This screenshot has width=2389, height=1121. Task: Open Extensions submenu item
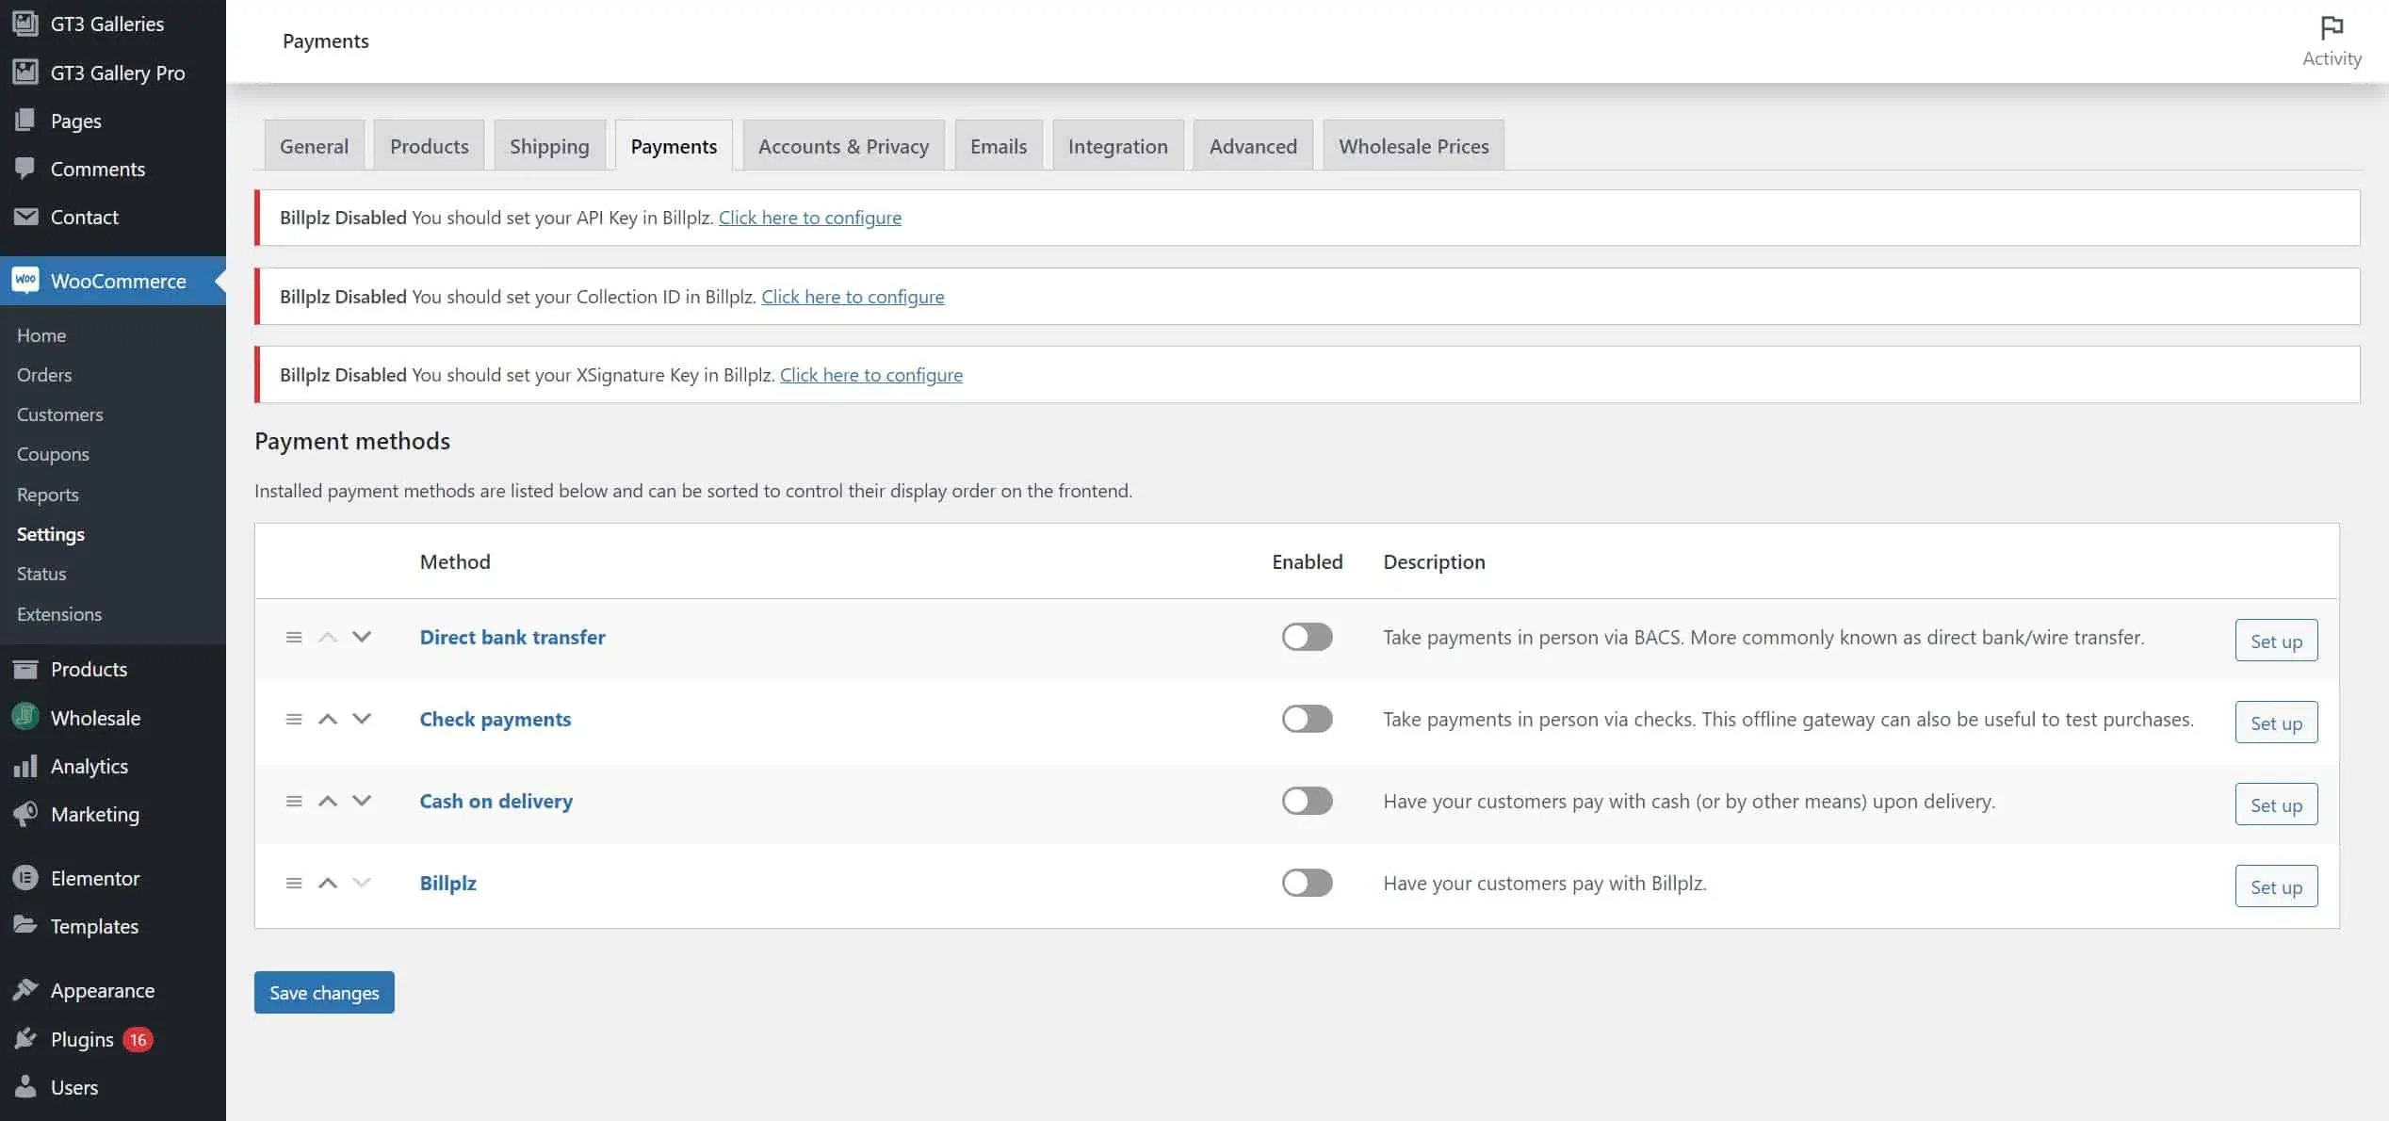click(x=59, y=614)
